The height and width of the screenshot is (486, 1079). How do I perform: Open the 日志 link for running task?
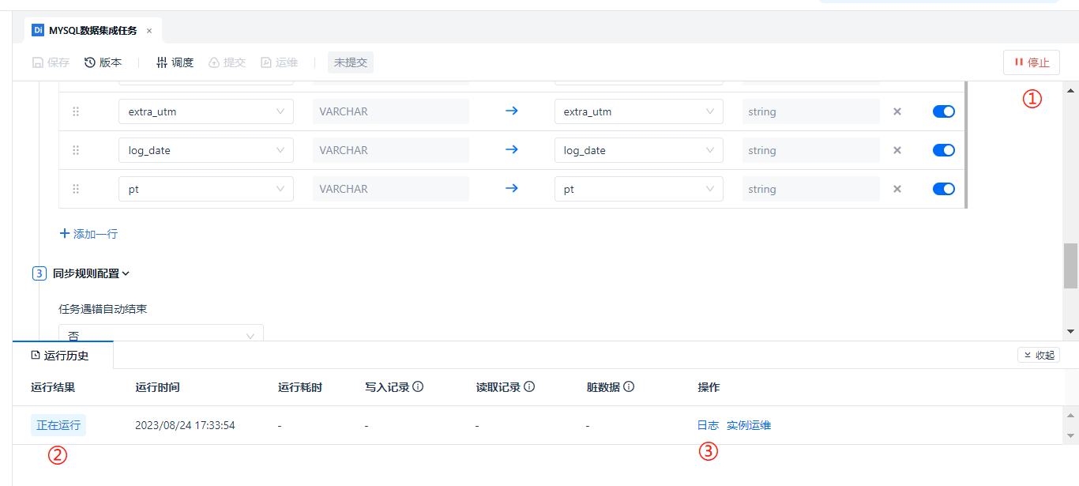point(708,425)
